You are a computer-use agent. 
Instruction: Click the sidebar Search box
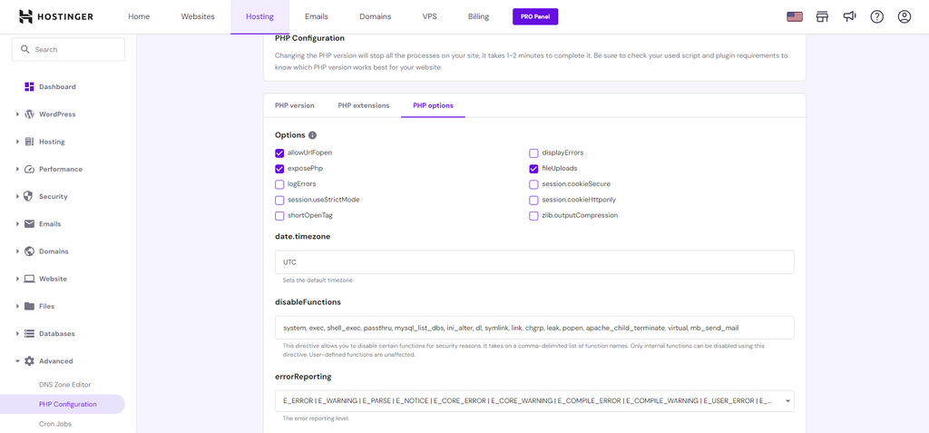[69, 49]
